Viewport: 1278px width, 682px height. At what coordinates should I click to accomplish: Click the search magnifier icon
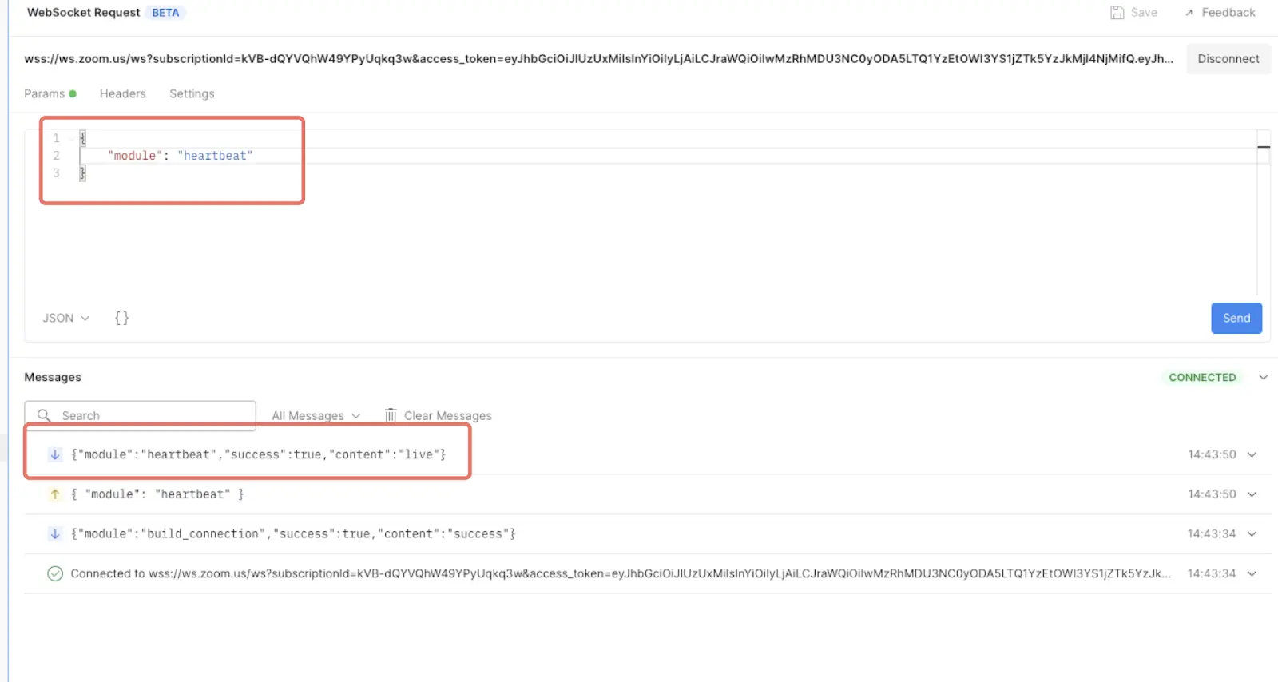pyautogui.click(x=44, y=415)
